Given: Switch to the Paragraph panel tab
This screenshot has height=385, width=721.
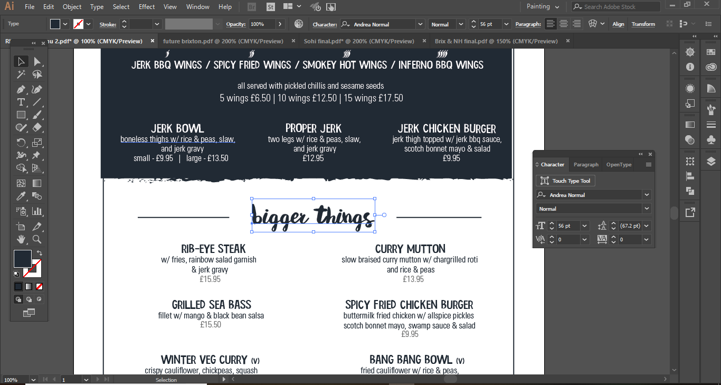Looking at the screenshot, I should pos(586,164).
